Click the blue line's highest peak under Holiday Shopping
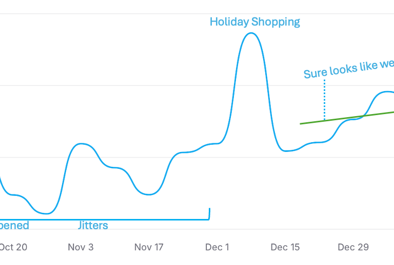This screenshot has height=265, width=394. coord(250,33)
